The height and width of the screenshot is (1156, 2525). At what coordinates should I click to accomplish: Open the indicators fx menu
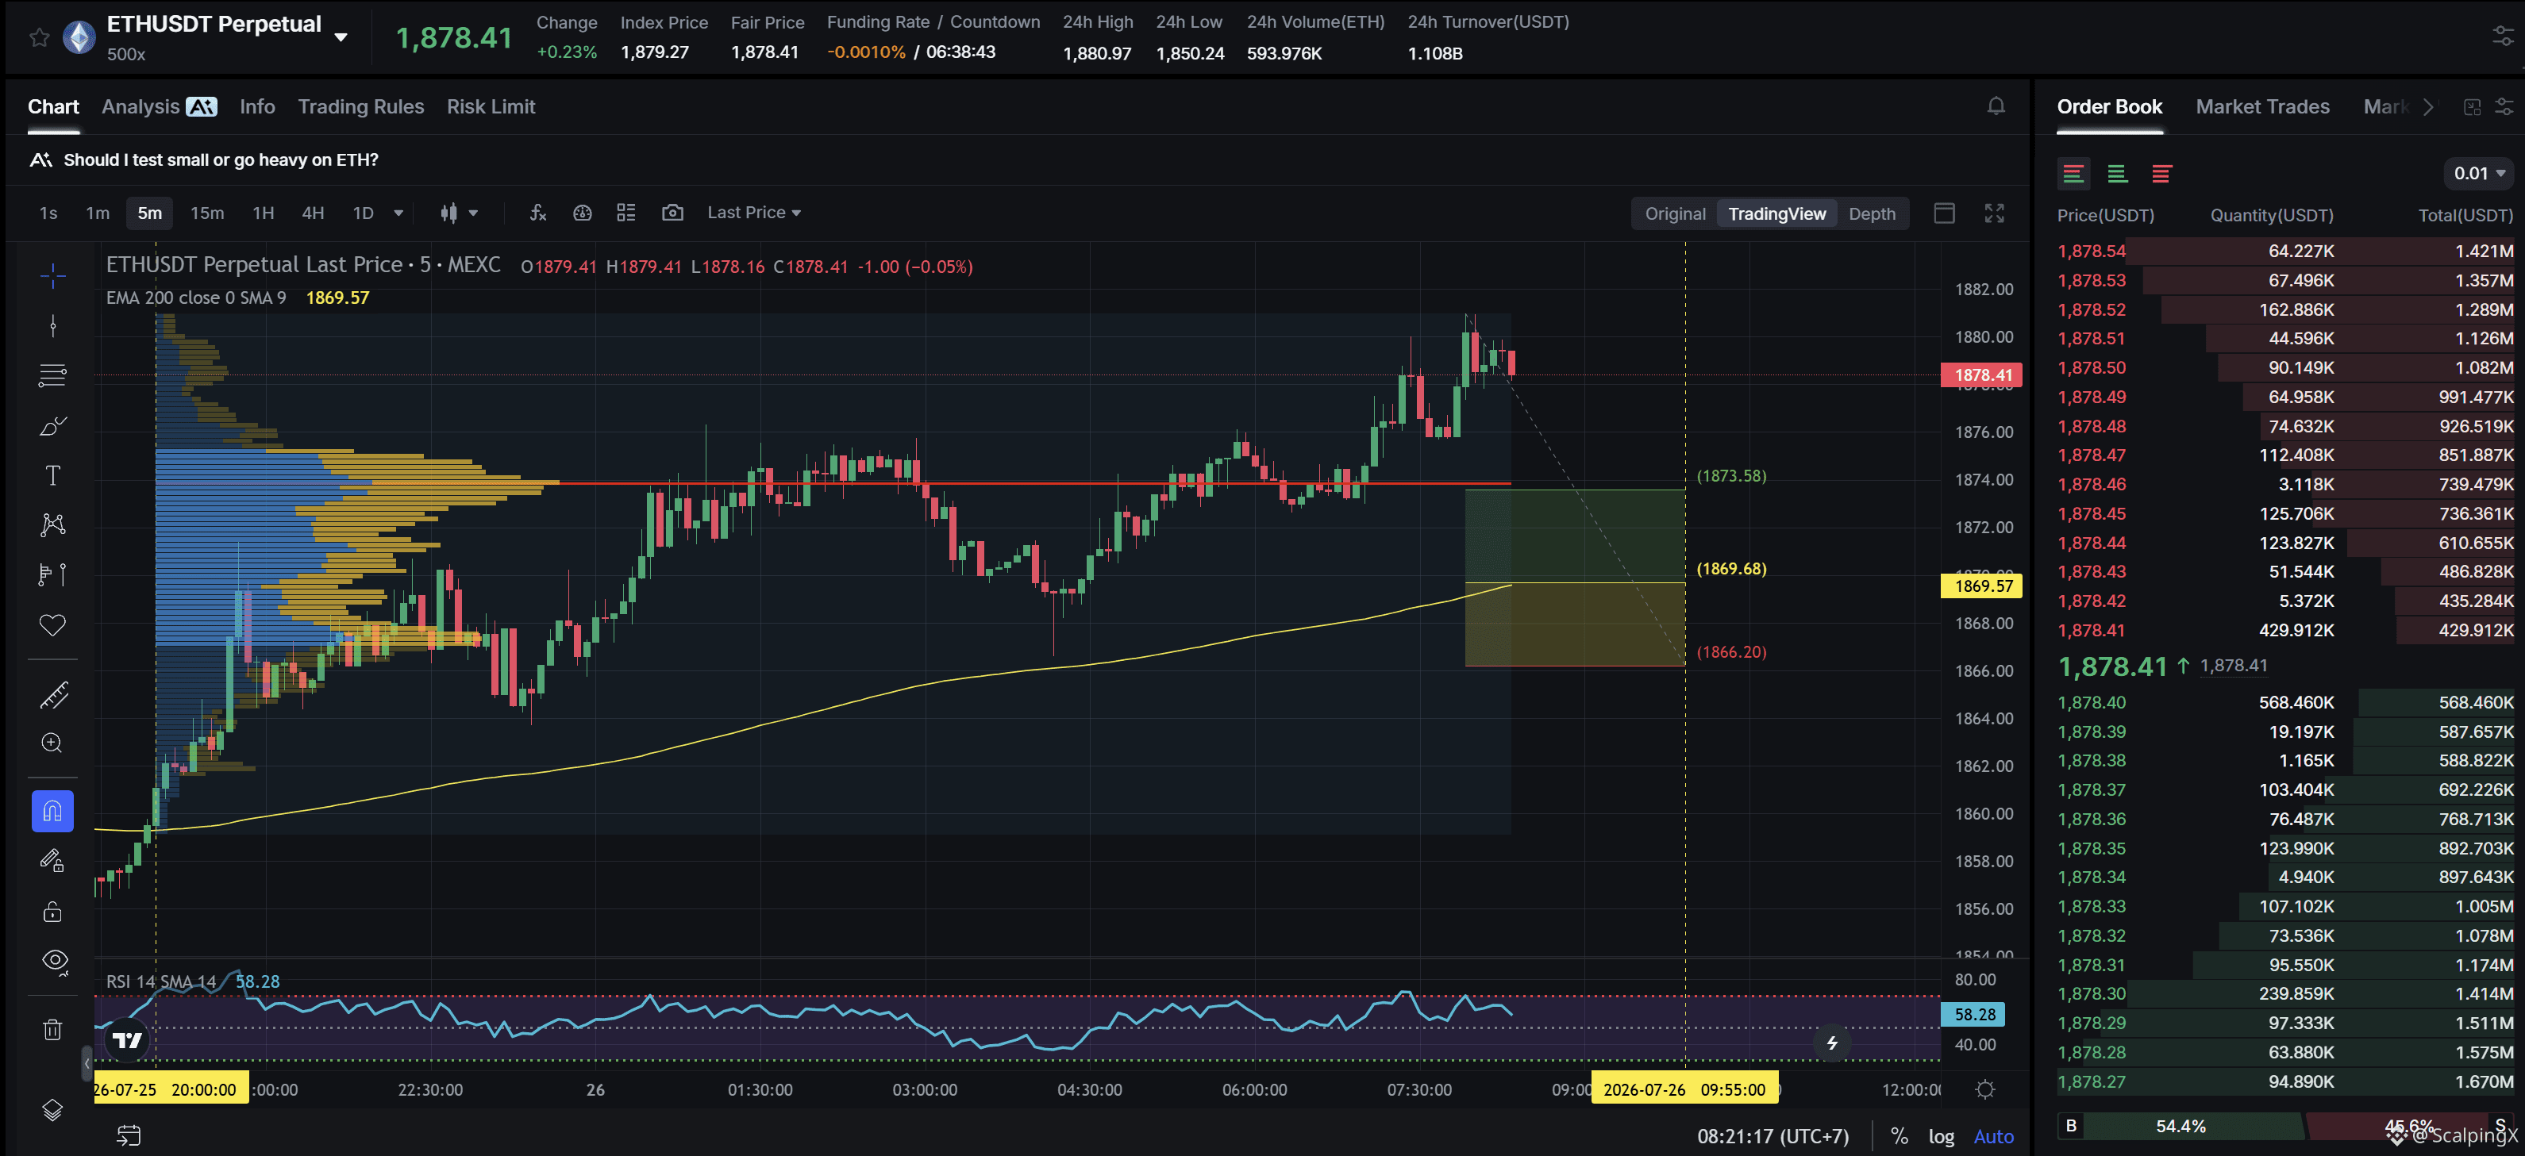point(537,213)
